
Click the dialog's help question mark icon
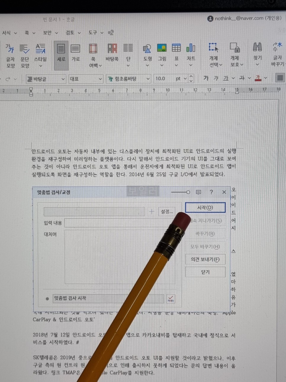coord(211,192)
